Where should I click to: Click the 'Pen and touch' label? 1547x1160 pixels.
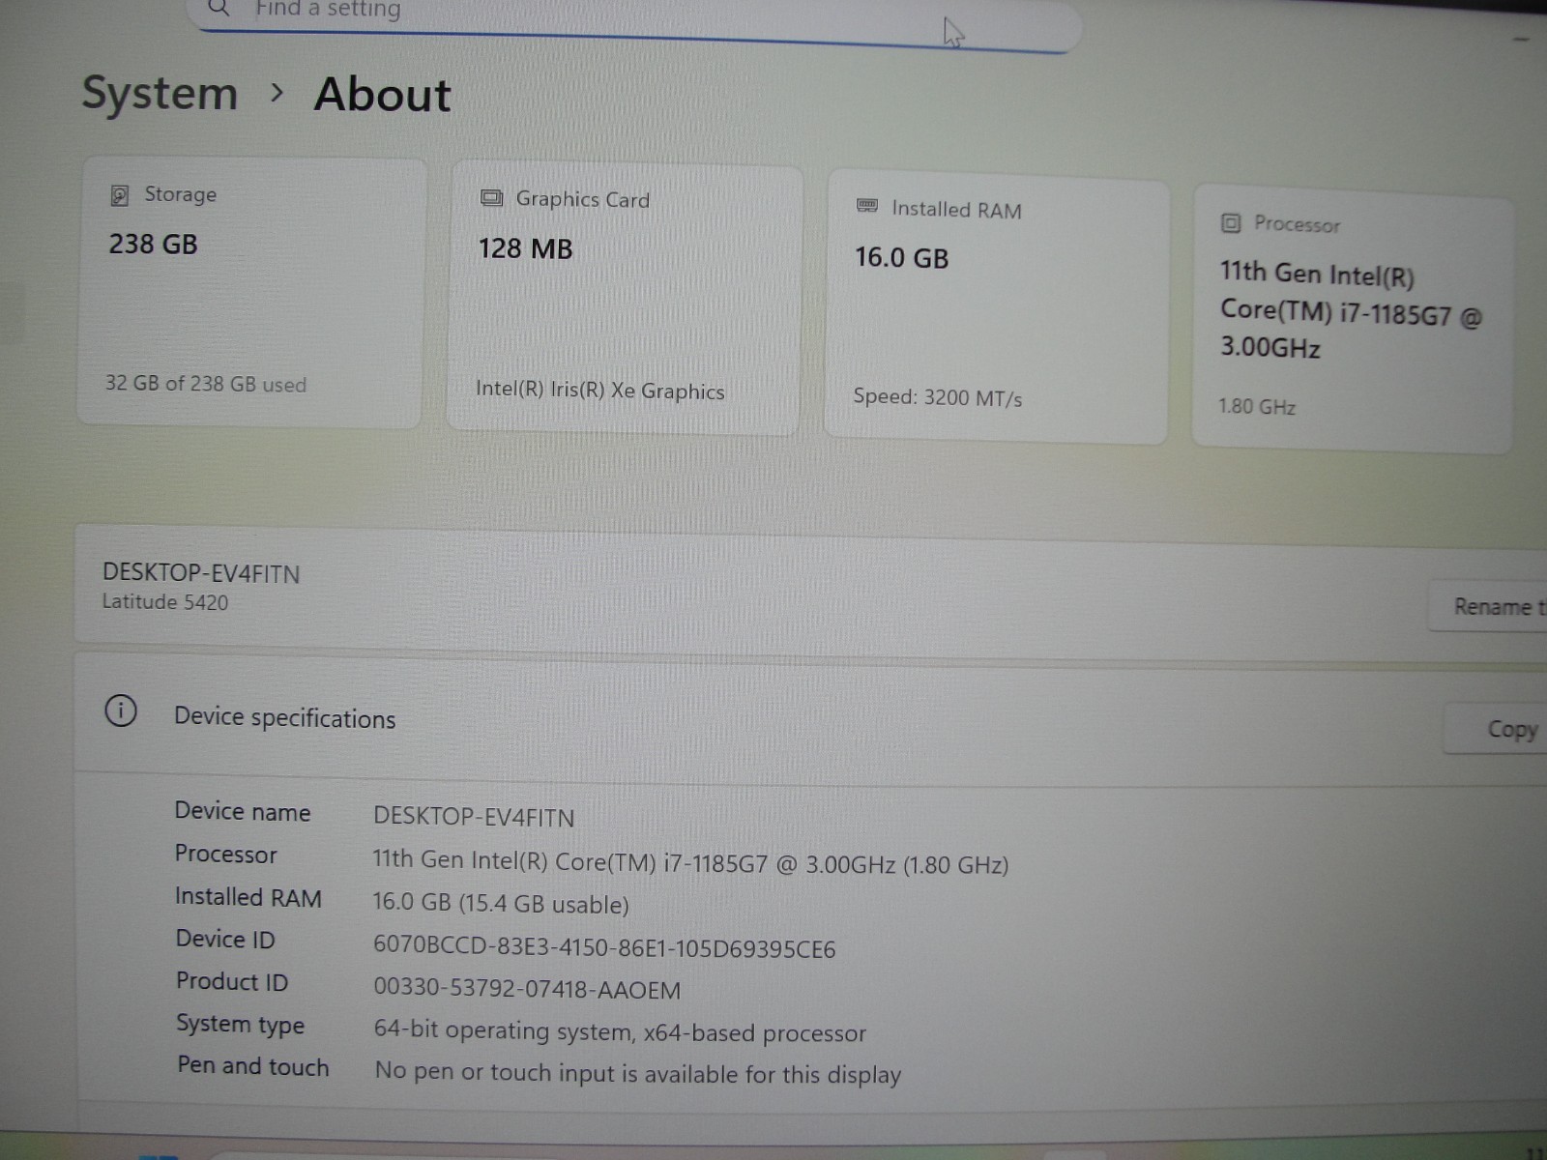pos(253,1066)
